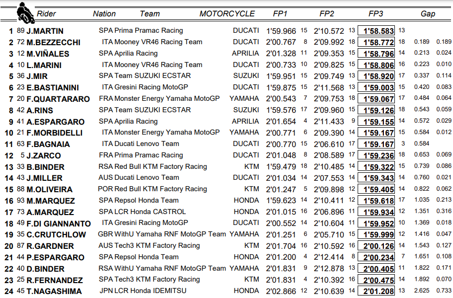This screenshot has height=298, width=453.
Task: Select rider M.BEZZECCHI name
Action: point(54,42)
